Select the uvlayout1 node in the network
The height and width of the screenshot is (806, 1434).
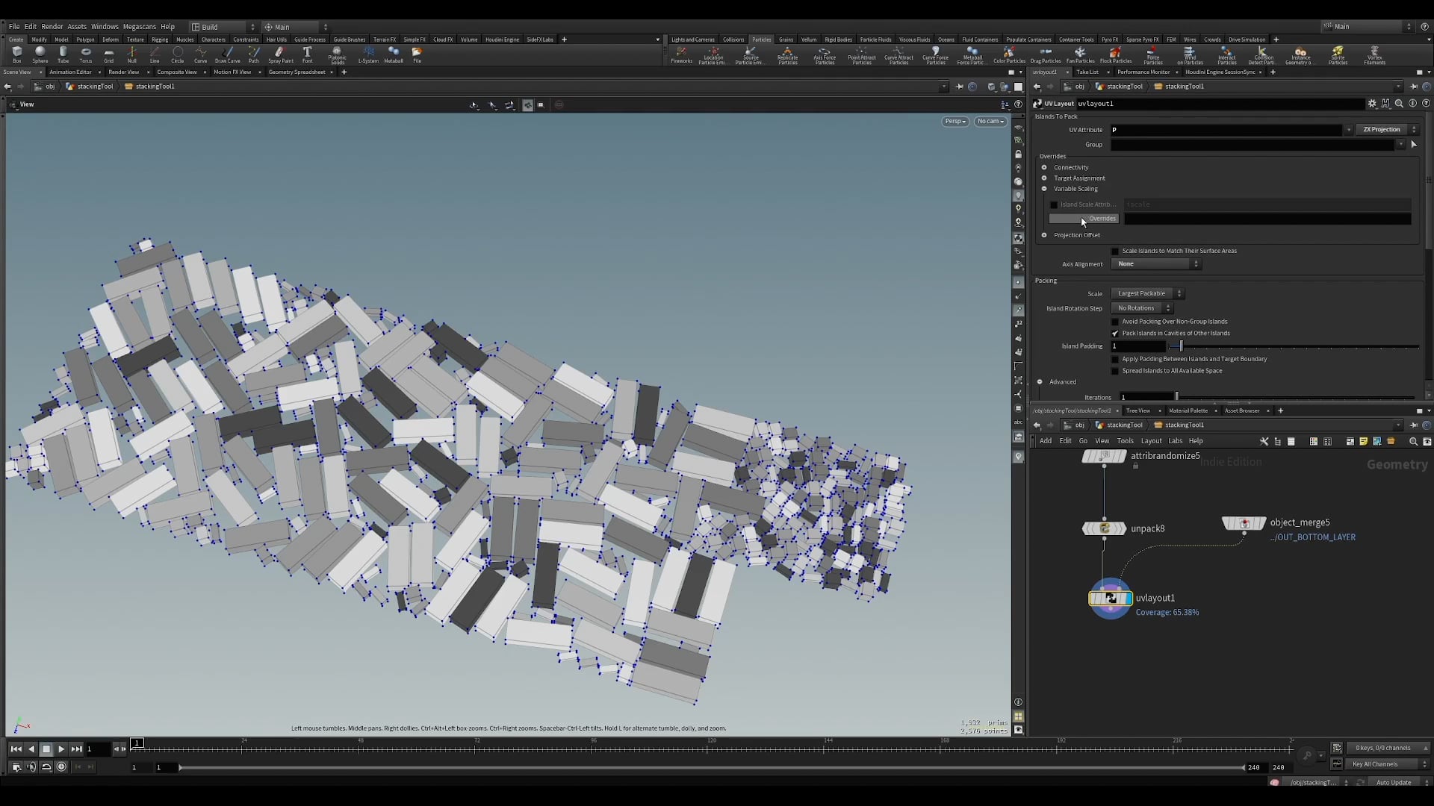coord(1110,598)
